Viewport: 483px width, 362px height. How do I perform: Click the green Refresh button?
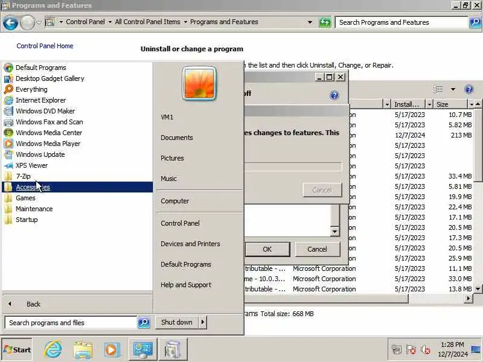(325, 22)
